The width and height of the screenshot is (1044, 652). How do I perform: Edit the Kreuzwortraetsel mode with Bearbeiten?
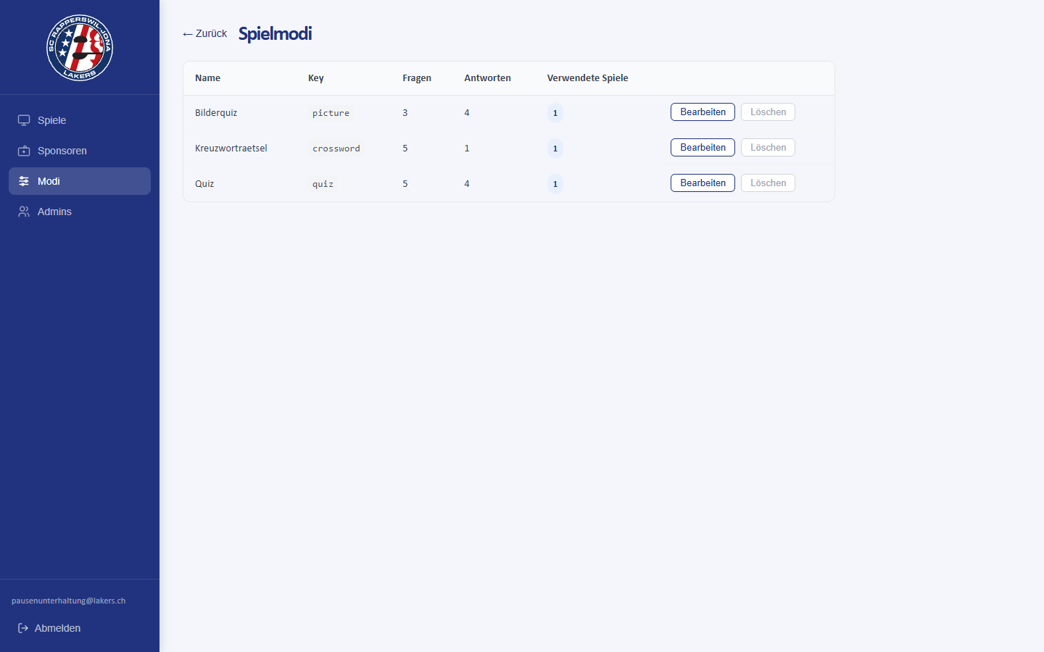[x=703, y=148]
